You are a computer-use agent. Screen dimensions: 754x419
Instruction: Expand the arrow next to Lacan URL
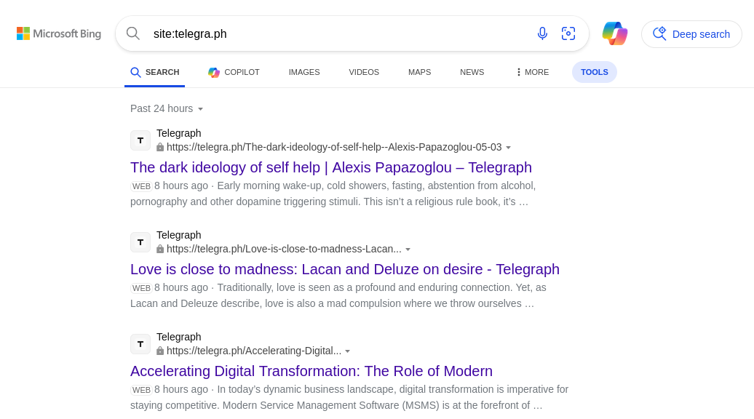[408, 250]
